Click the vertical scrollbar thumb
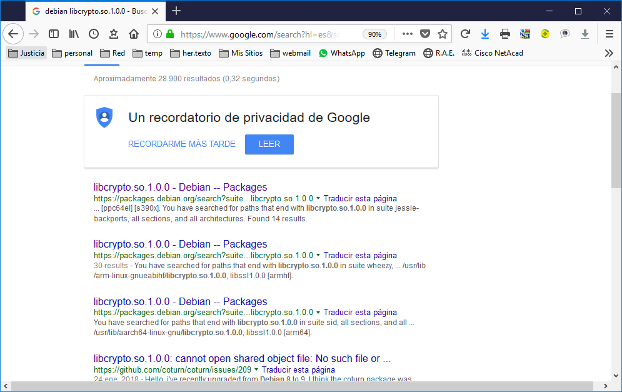The width and height of the screenshot is (622, 392). tap(616, 141)
